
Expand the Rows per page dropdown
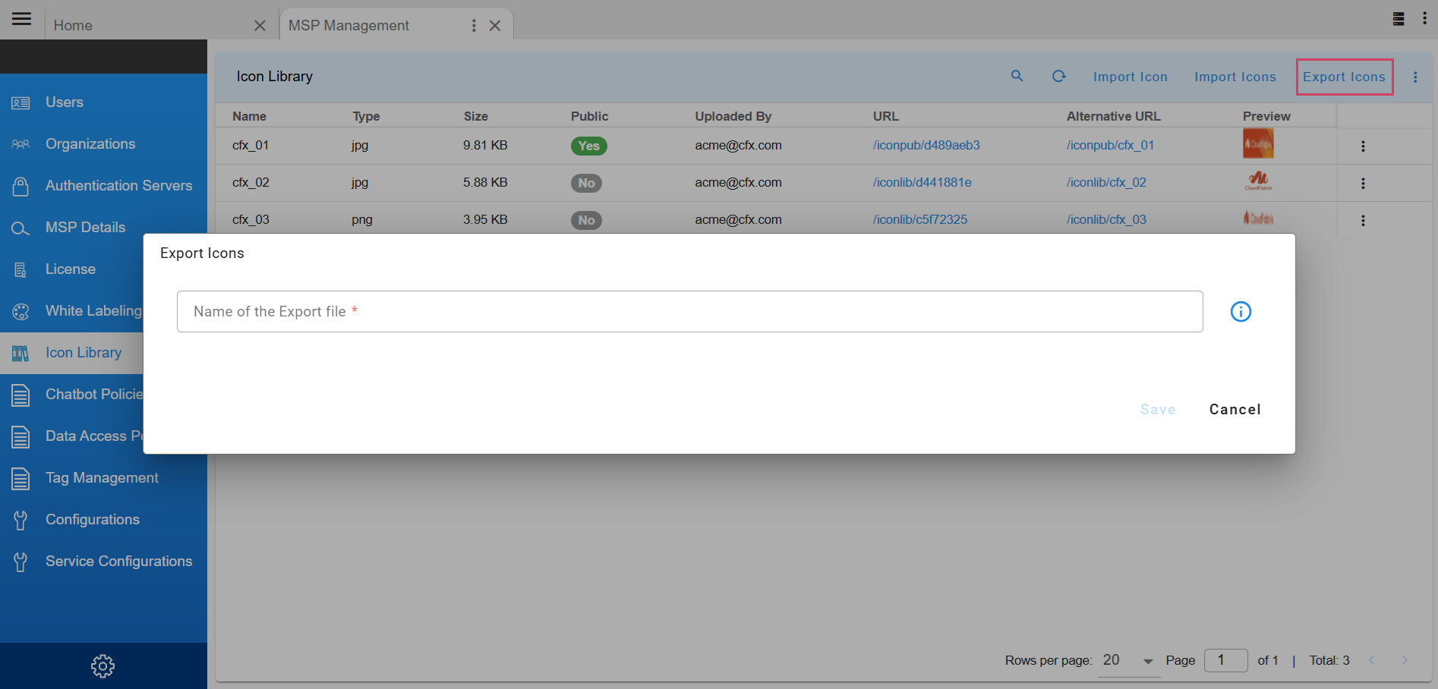(1147, 661)
